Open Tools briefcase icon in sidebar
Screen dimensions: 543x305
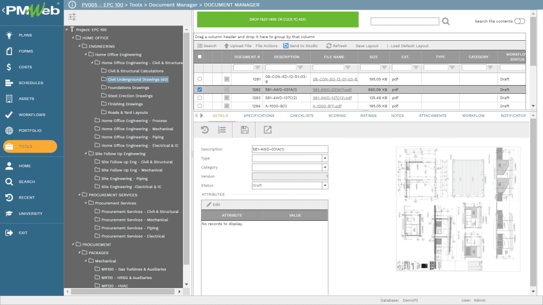[x=9, y=146]
